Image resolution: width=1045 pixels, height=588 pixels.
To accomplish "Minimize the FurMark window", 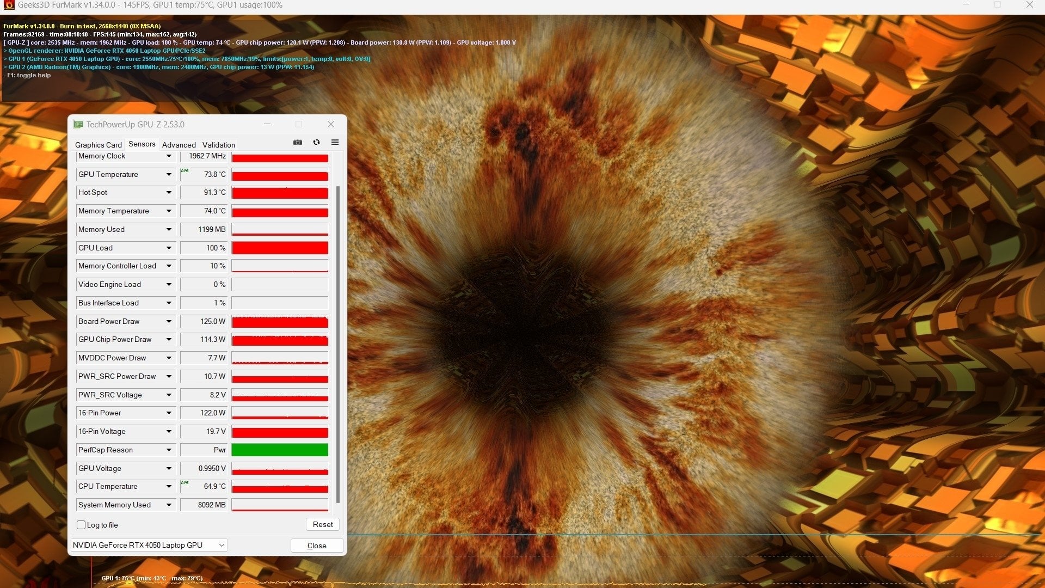I will pos(966,5).
